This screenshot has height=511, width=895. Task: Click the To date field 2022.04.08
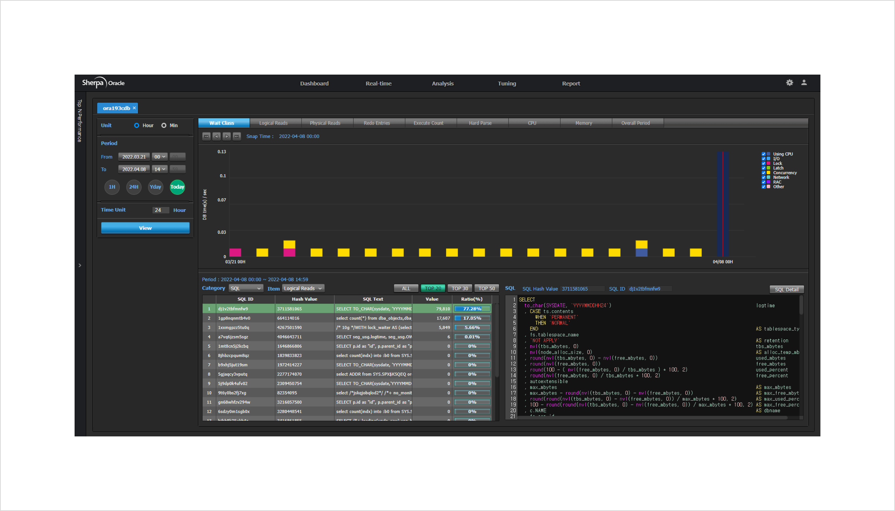[134, 169]
